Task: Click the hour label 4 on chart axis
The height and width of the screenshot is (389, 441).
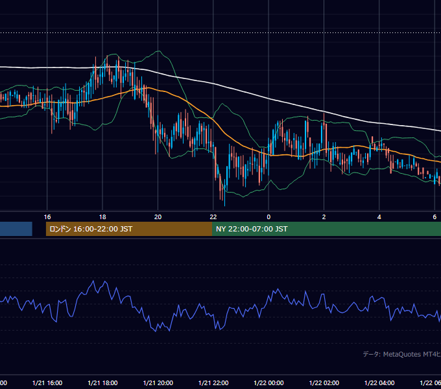Action: click(x=379, y=217)
